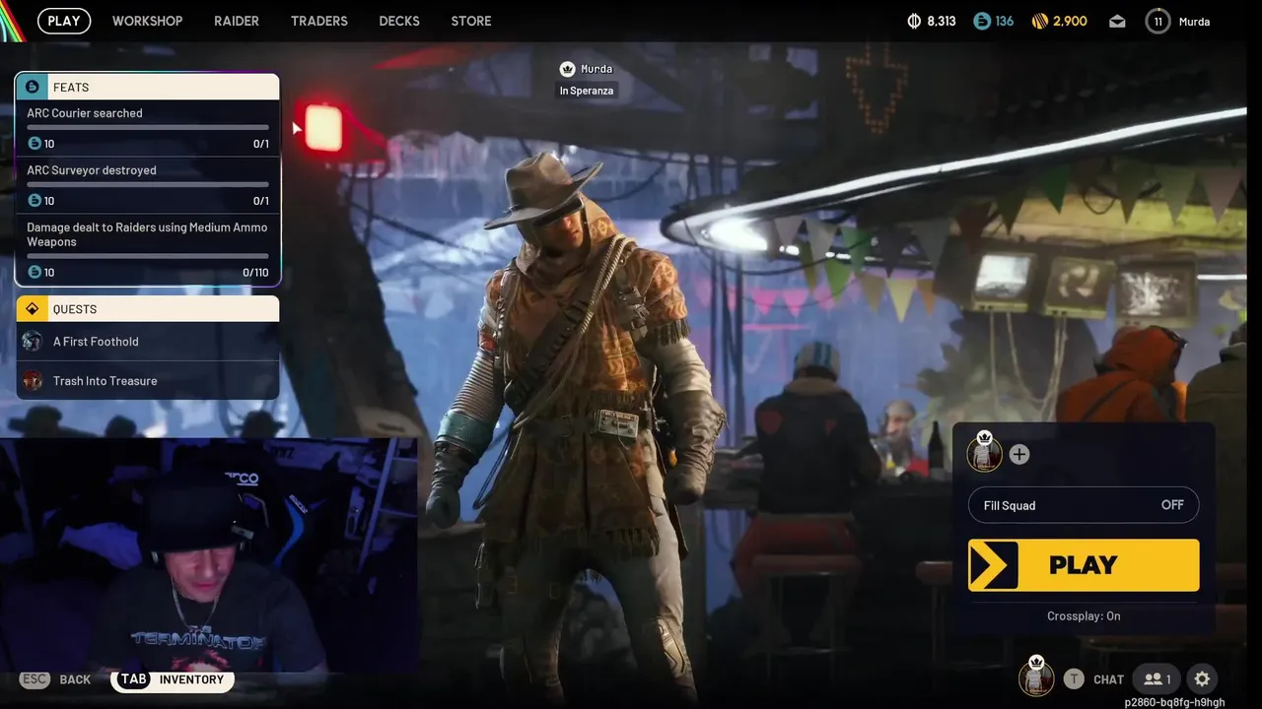Viewport: 1262px width, 709px height.
Task: Click the ARC Courier searched progress bar
Action: (148, 128)
